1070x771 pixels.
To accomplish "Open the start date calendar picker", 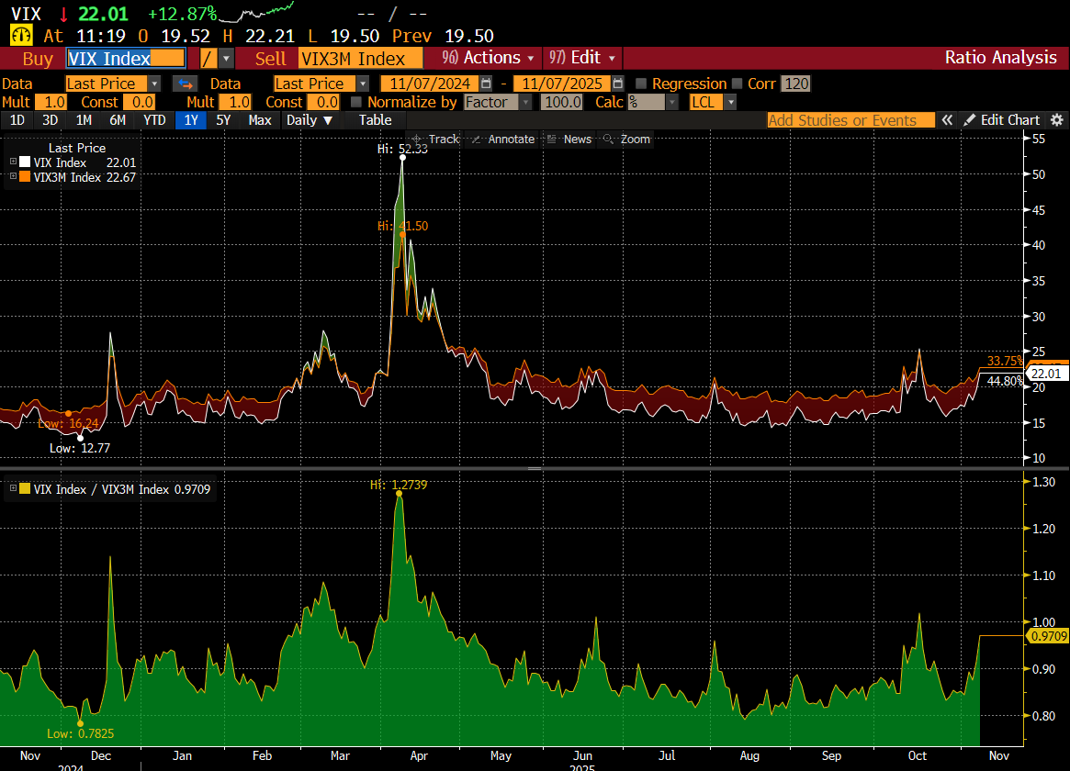I will pos(486,84).
